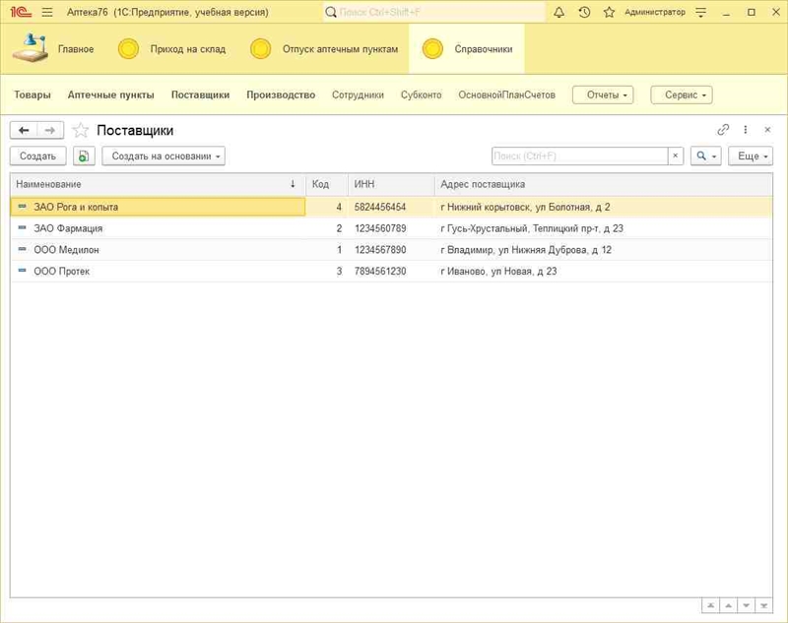This screenshot has height=623, width=788.
Task: Click address г Гусь-Хрустальный cell
Action: [x=603, y=228]
